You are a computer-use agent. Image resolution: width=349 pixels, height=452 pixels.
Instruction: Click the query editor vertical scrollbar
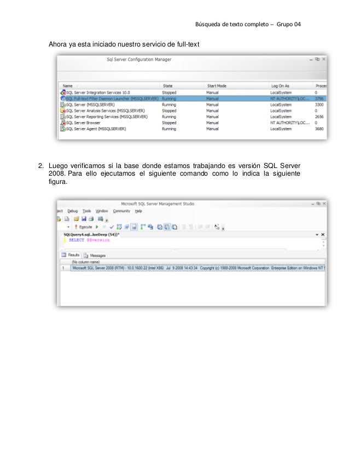323,244
